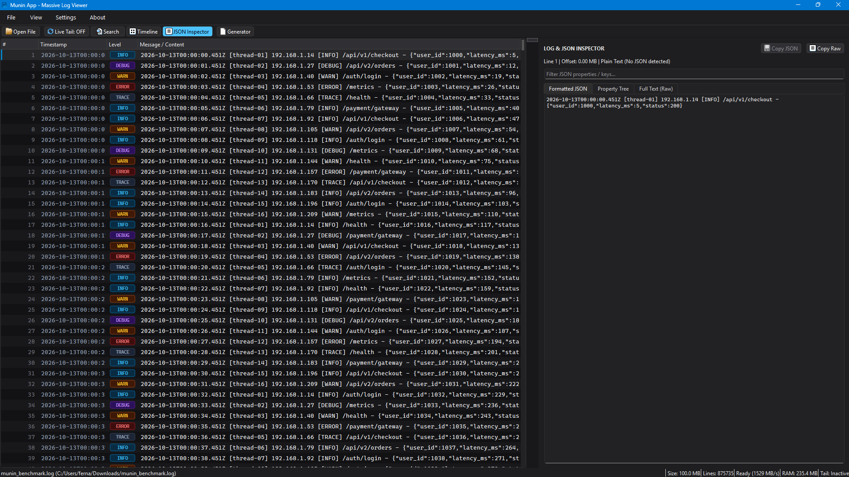Toggle the JSON Inspector panel
This screenshot has height=477, width=849.
coord(188,31)
